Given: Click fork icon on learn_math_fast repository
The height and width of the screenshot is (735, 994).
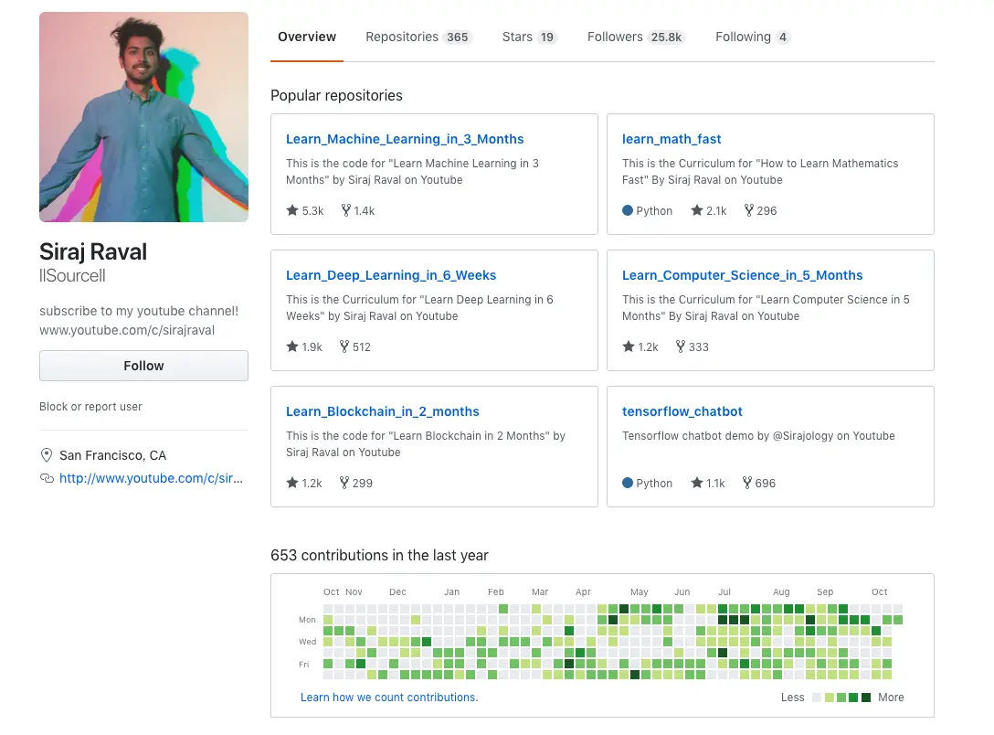Looking at the screenshot, I should pyautogui.click(x=749, y=210).
